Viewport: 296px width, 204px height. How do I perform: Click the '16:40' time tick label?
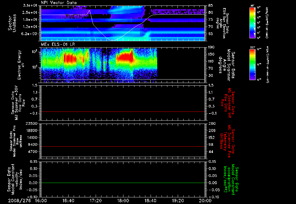click(x=68, y=201)
